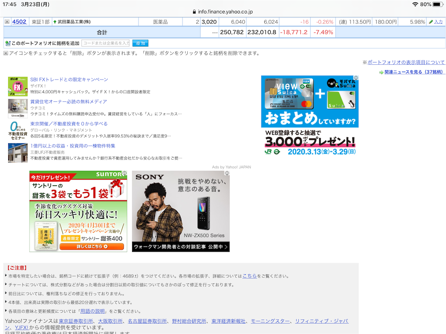Click the green up arrow beside 武田薬品工業
This screenshot has height=334, width=446.
click(54, 22)
